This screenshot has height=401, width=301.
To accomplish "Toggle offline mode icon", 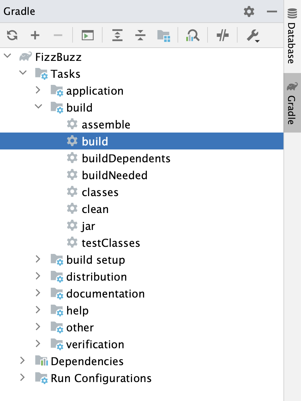I will pos(223,35).
